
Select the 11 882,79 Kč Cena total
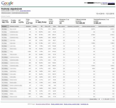tap(41, 22)
